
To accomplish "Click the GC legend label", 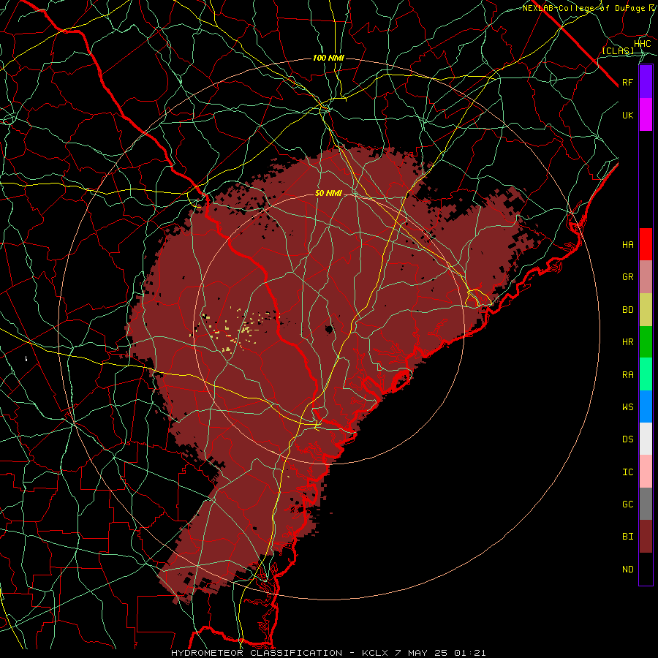I will point(627,504).
